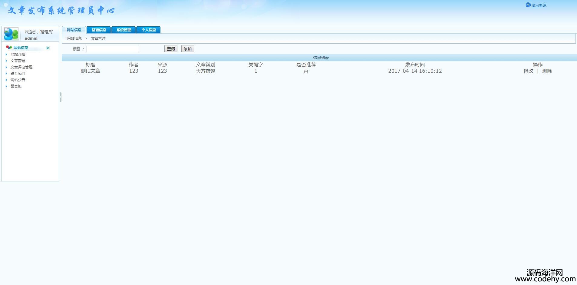This screenshot has height=285, width=577.
Task: Select the 网站信息 tab
Action: [x=74, y=30]
